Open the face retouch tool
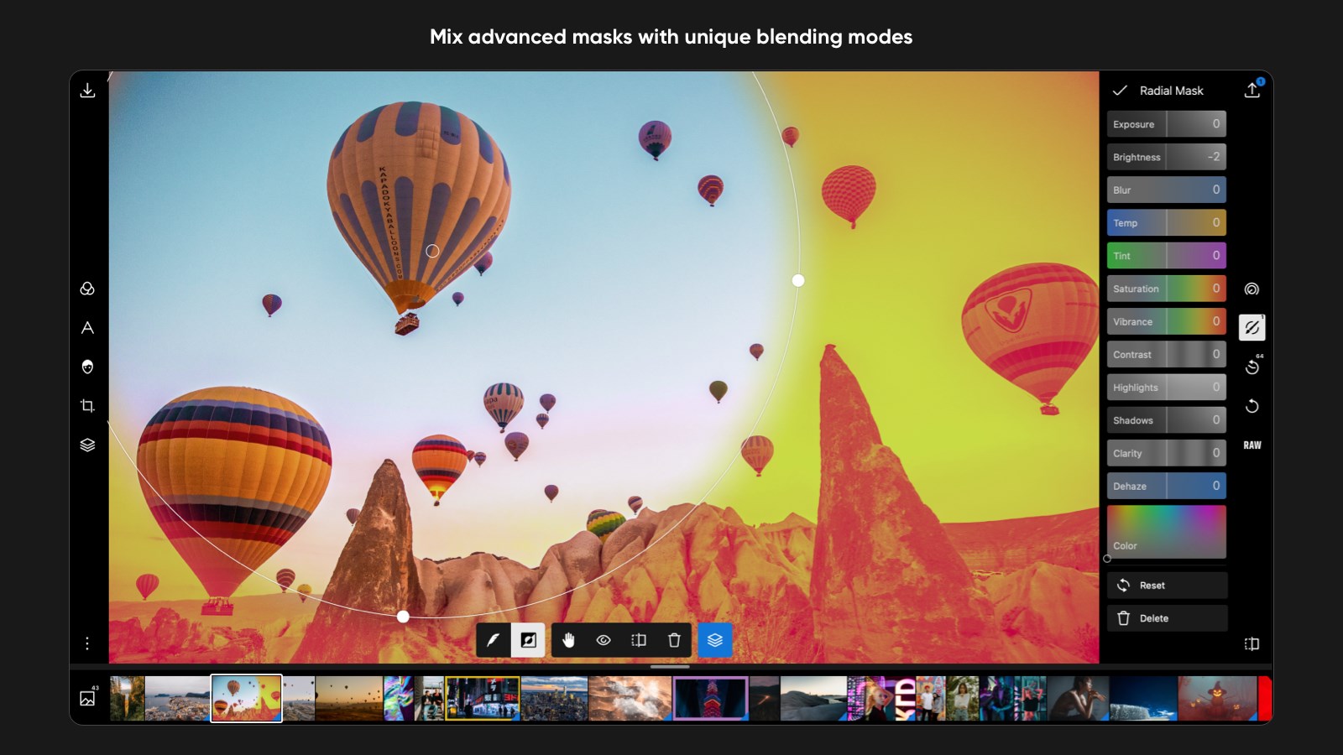This screenshot has height=755, width=1343. 86,367
